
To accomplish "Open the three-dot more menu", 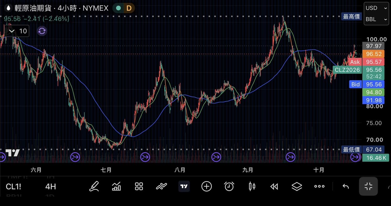I will point(320,186).
